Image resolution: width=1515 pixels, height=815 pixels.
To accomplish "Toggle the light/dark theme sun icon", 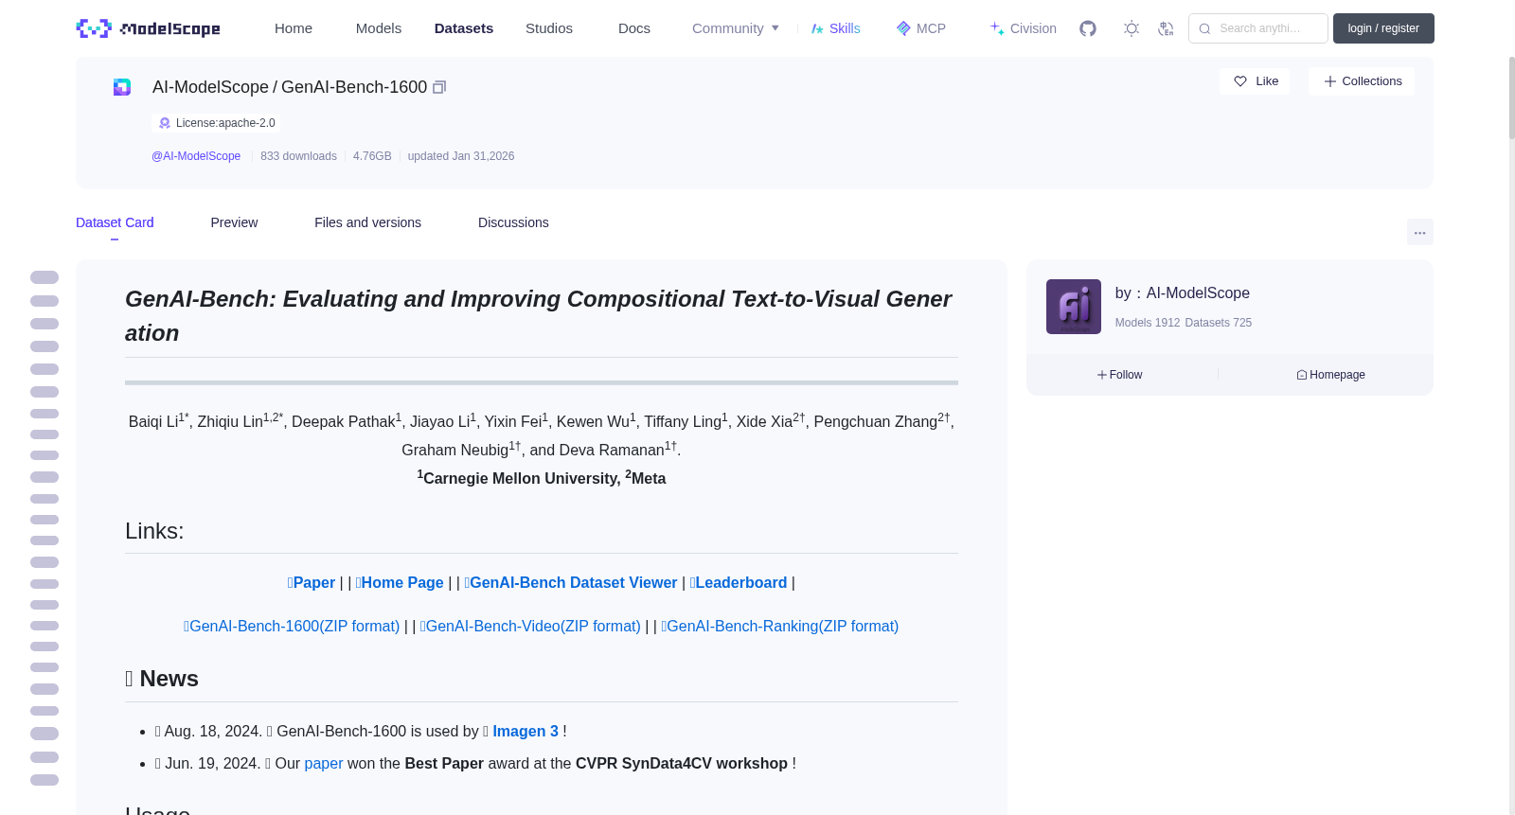I will 1132,28.
